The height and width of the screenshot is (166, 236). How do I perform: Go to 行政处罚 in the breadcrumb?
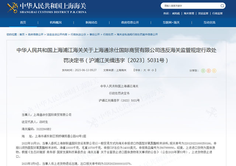(108, 34)
